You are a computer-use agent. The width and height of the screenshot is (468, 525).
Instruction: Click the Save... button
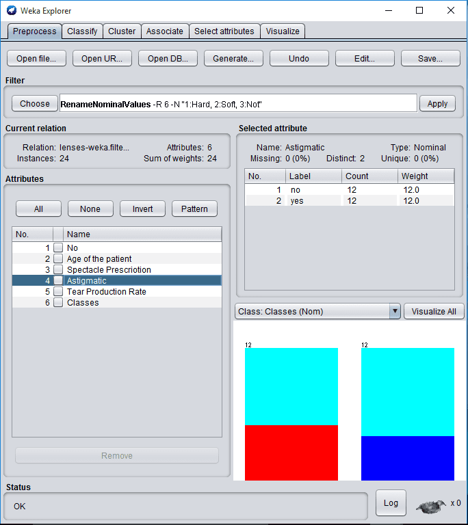(430, 59)
